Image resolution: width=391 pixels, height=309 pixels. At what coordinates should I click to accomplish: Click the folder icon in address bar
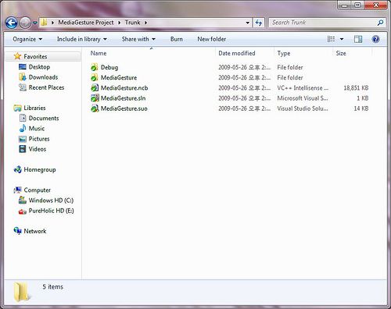44,23
